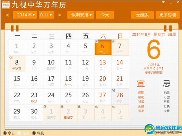Select September 23 秋分 date cell
The height and width of the screenshot is (136, 182).
point(34,97)
